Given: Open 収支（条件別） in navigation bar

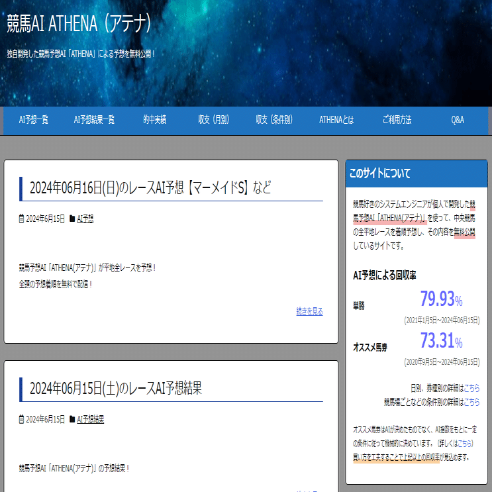Looking at the screenshot, I should point(274,120).
